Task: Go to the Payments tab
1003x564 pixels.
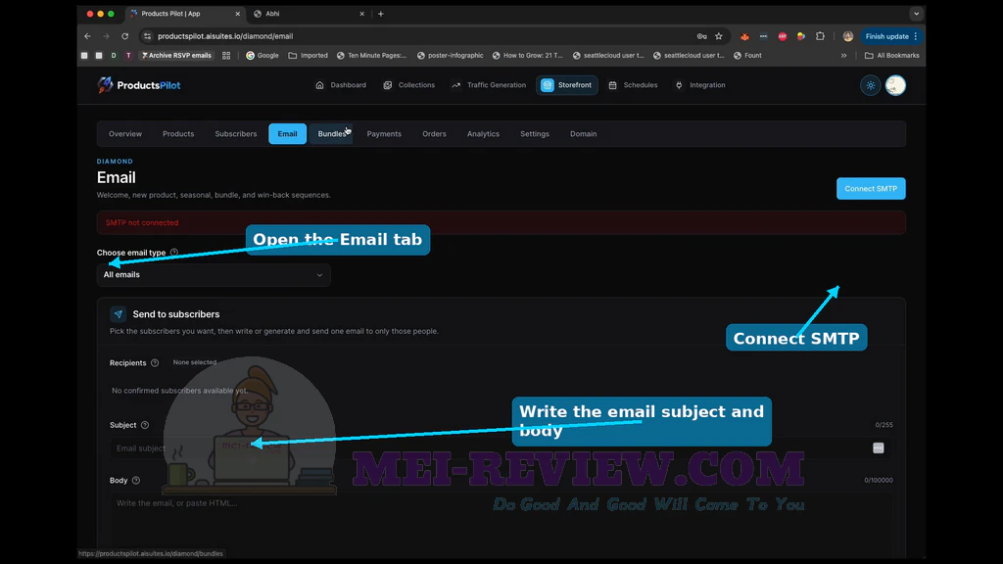Action: tap(384, 133)
